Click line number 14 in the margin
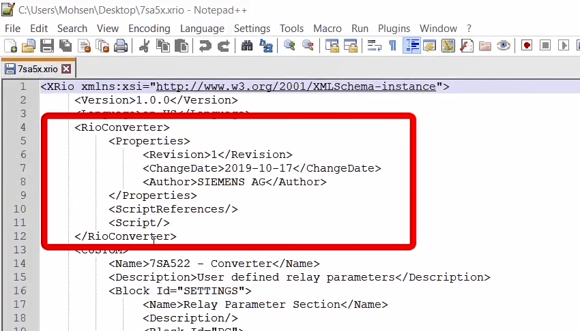Screen dimensions: 580x331 19,264
